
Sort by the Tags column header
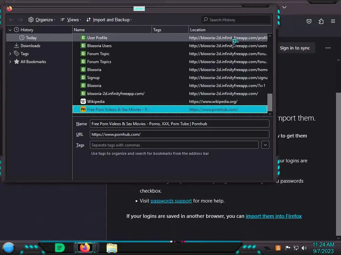[170, 30]
